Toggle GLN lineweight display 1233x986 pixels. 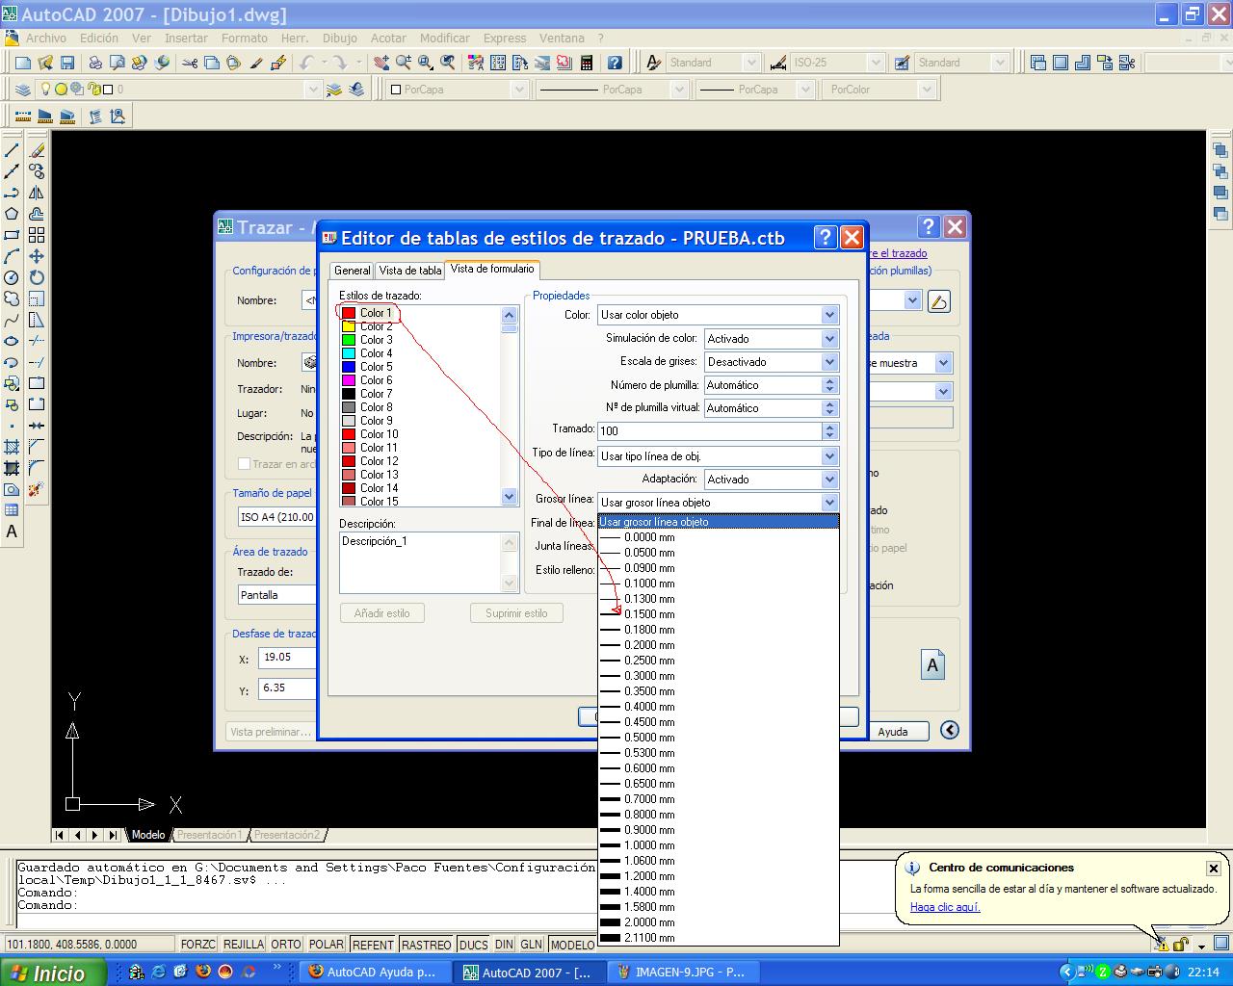pyautogui.click(x=532, y=945)
